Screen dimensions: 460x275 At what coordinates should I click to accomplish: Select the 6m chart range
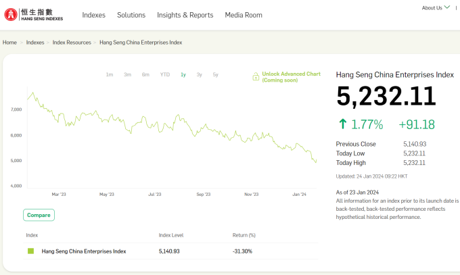(145, 75)
